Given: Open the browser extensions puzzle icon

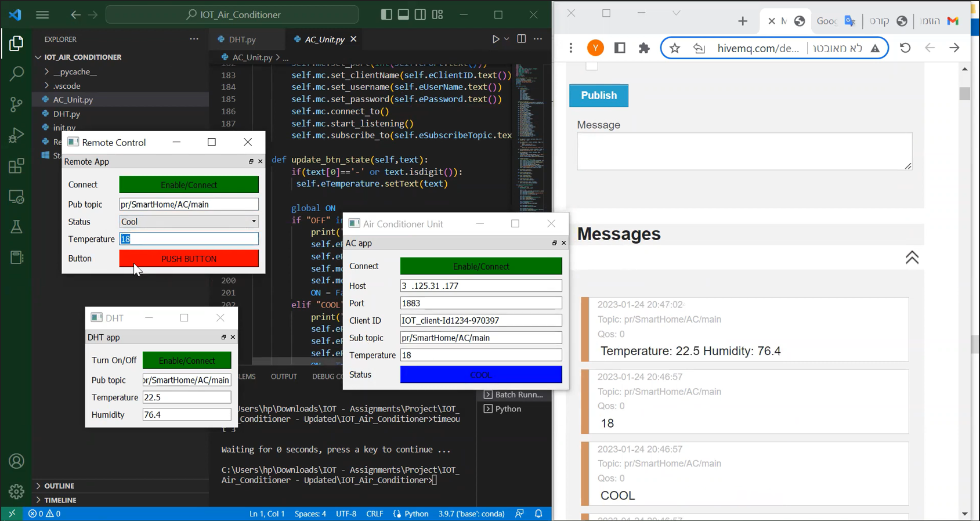Looking at the screenshot, I should (x=644, y=48).
